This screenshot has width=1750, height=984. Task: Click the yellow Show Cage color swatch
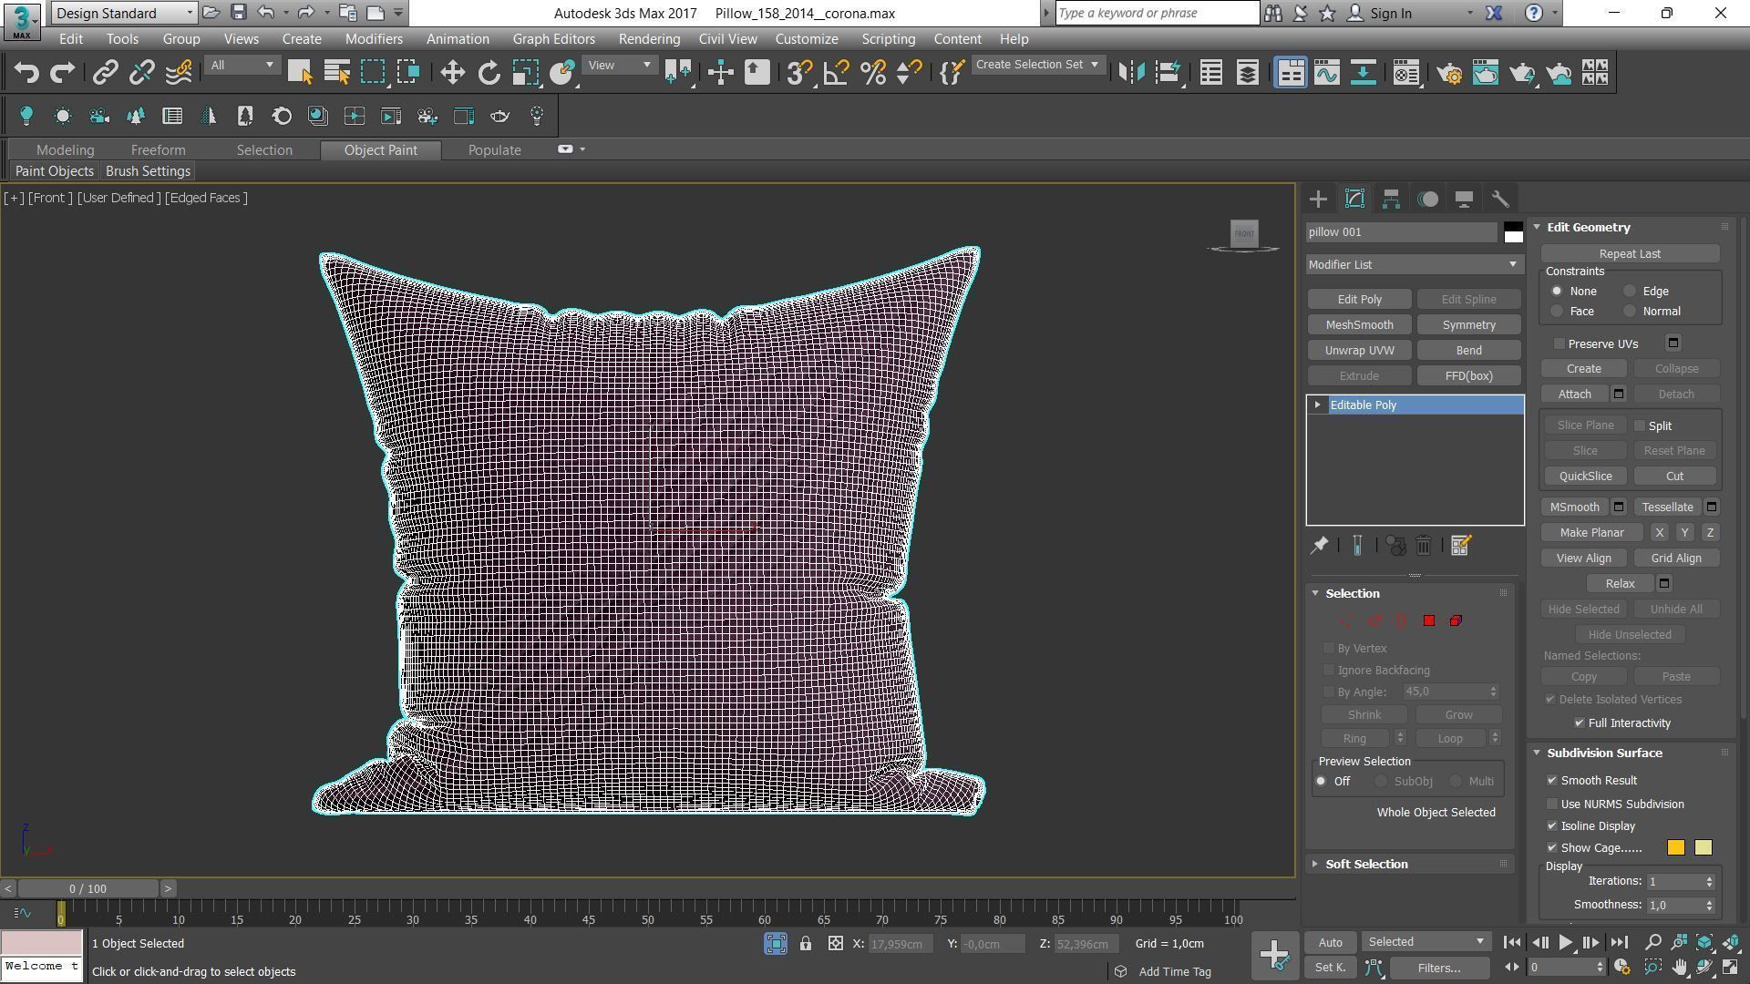click(1703, 847)
